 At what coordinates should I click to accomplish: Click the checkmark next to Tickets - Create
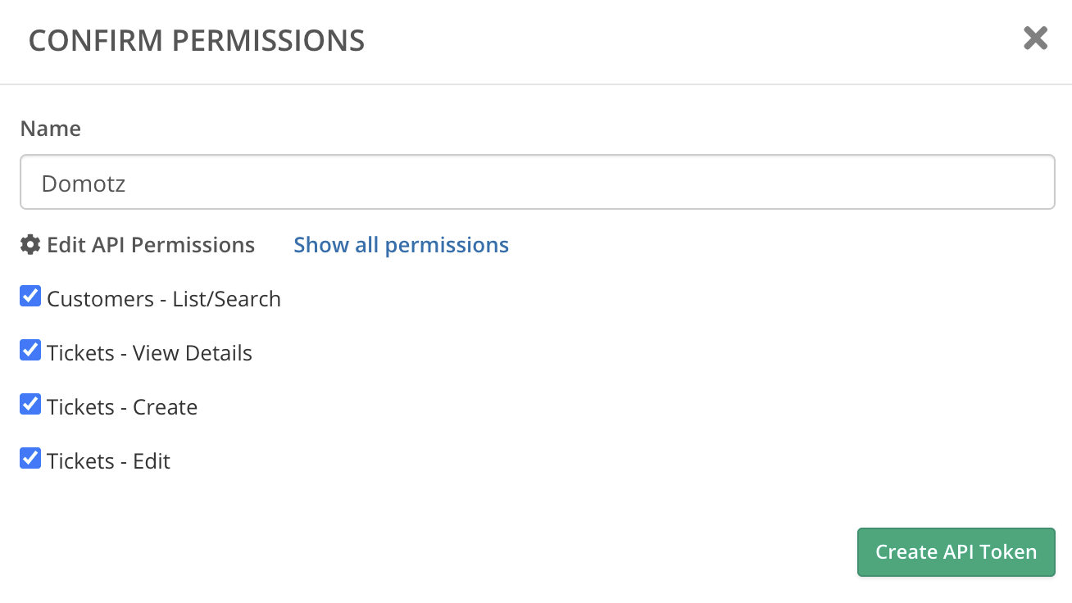point(30,405)
